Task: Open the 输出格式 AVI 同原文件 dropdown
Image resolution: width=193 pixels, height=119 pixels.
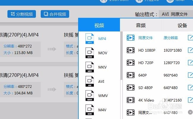Action: coord(176,14)
